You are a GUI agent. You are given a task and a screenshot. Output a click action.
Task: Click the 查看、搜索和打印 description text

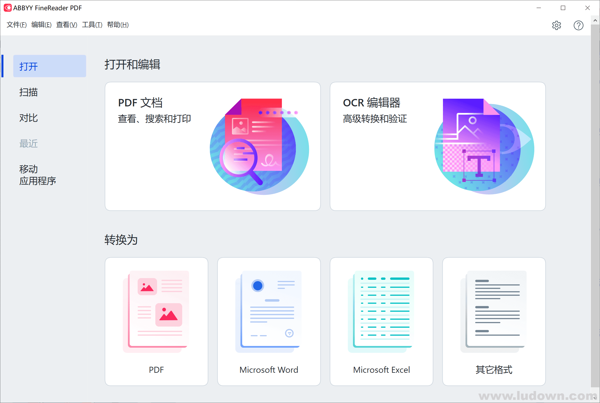154,119
